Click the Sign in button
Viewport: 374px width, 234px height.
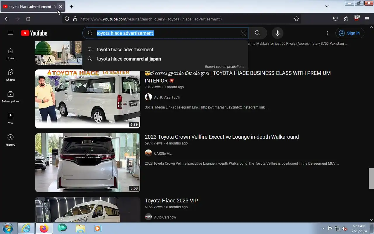[x=350, y=33]
